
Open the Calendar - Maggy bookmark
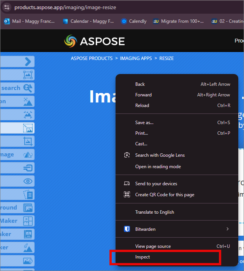(88, 21)
